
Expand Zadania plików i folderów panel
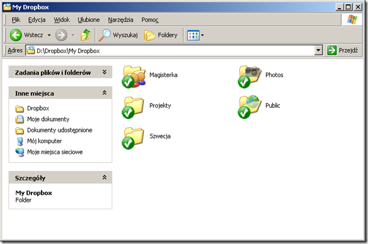(x=104, y=73)
